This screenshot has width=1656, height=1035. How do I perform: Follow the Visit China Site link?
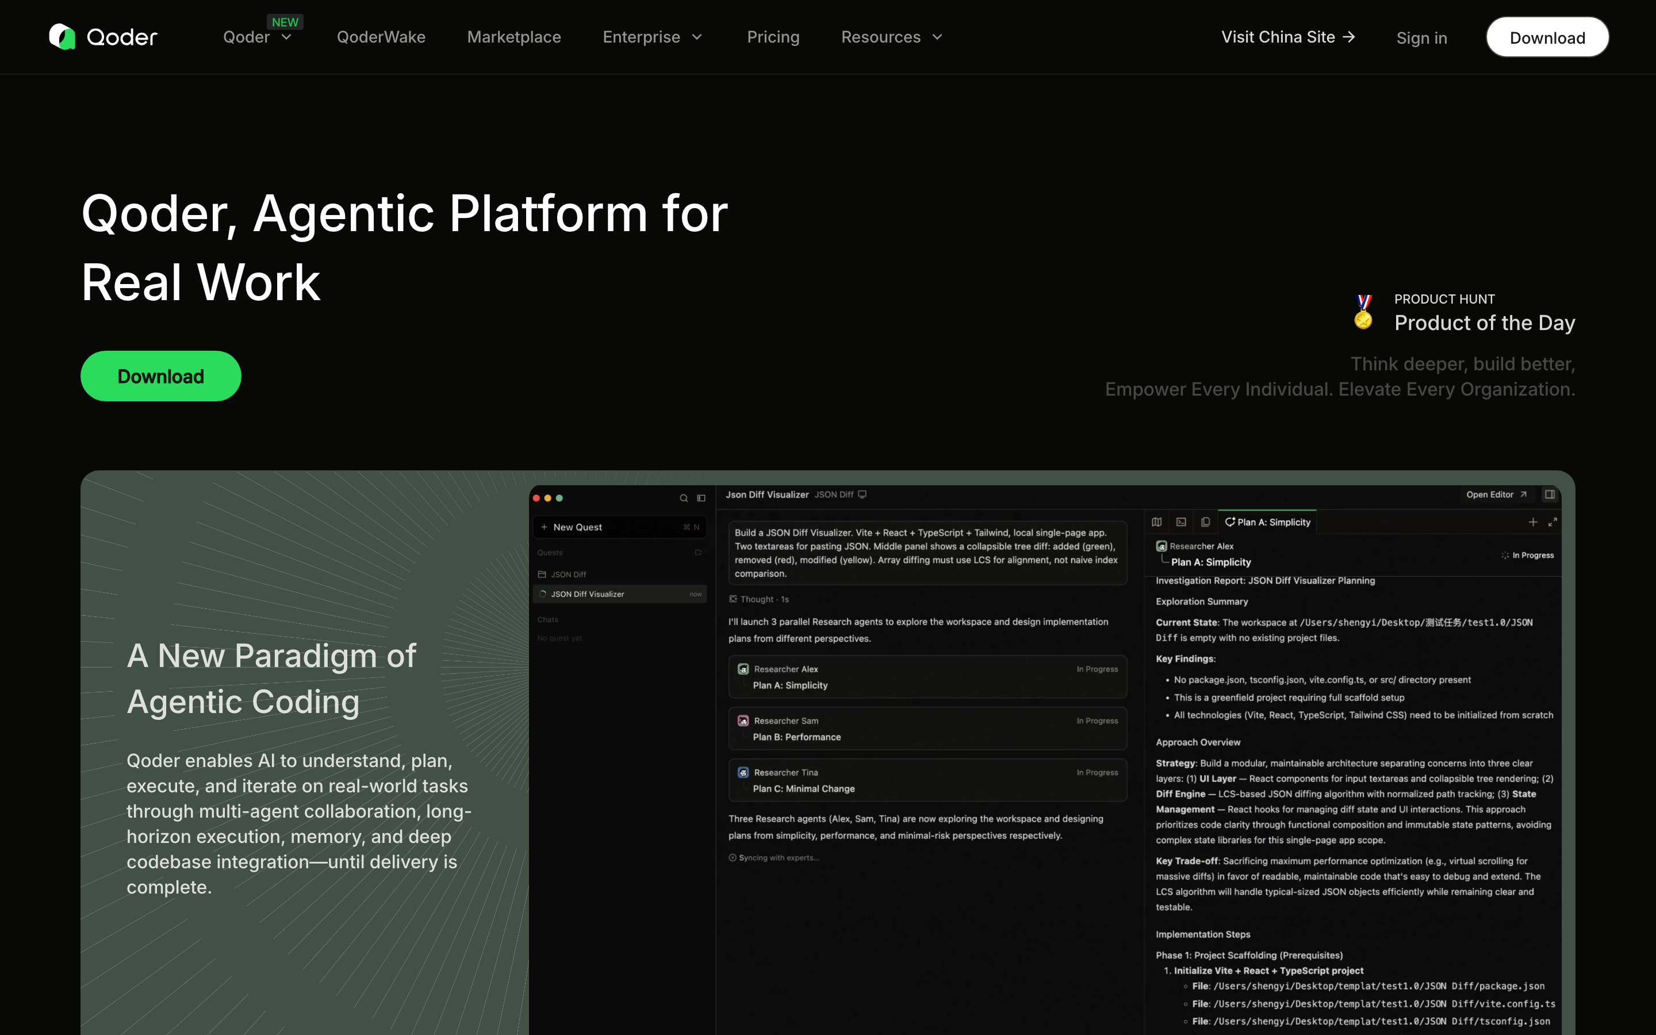tap(1288, 37)
